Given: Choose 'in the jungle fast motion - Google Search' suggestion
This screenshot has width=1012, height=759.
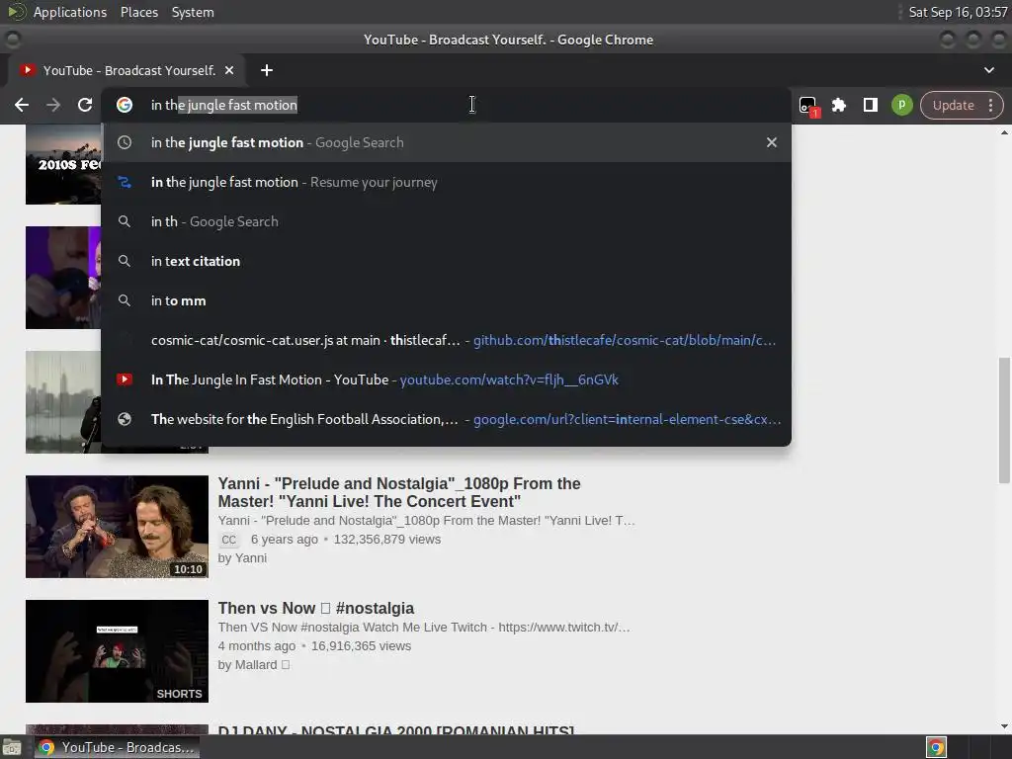Looking at the screenshot, I should pyautogui.click(x=447, y=142).
